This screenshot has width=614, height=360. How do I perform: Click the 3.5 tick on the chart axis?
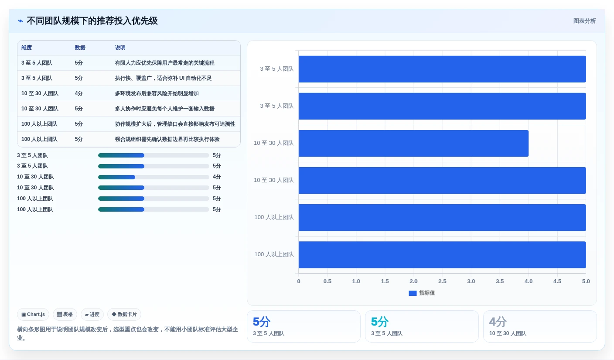pos(500,281)
